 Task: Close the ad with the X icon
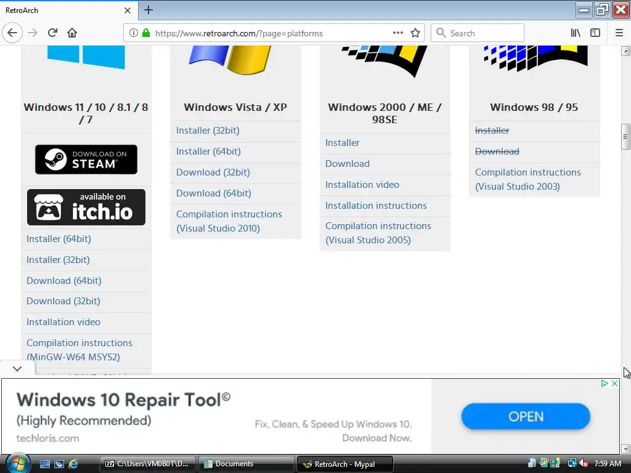pyautogui.click(x=614, y=383)
